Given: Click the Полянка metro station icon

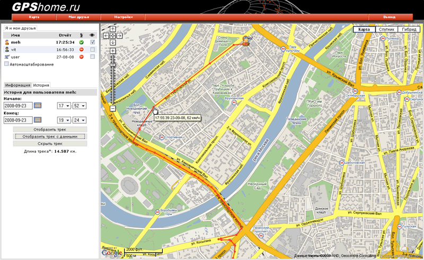Looking at the screenshot, I should pos(383,39).
